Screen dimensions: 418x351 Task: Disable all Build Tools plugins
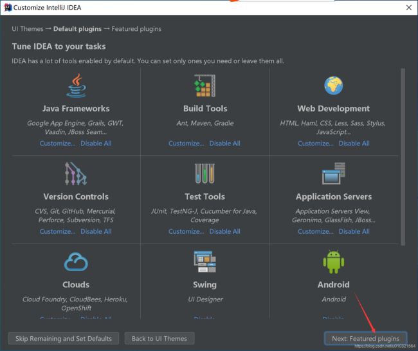pos(224,144)
